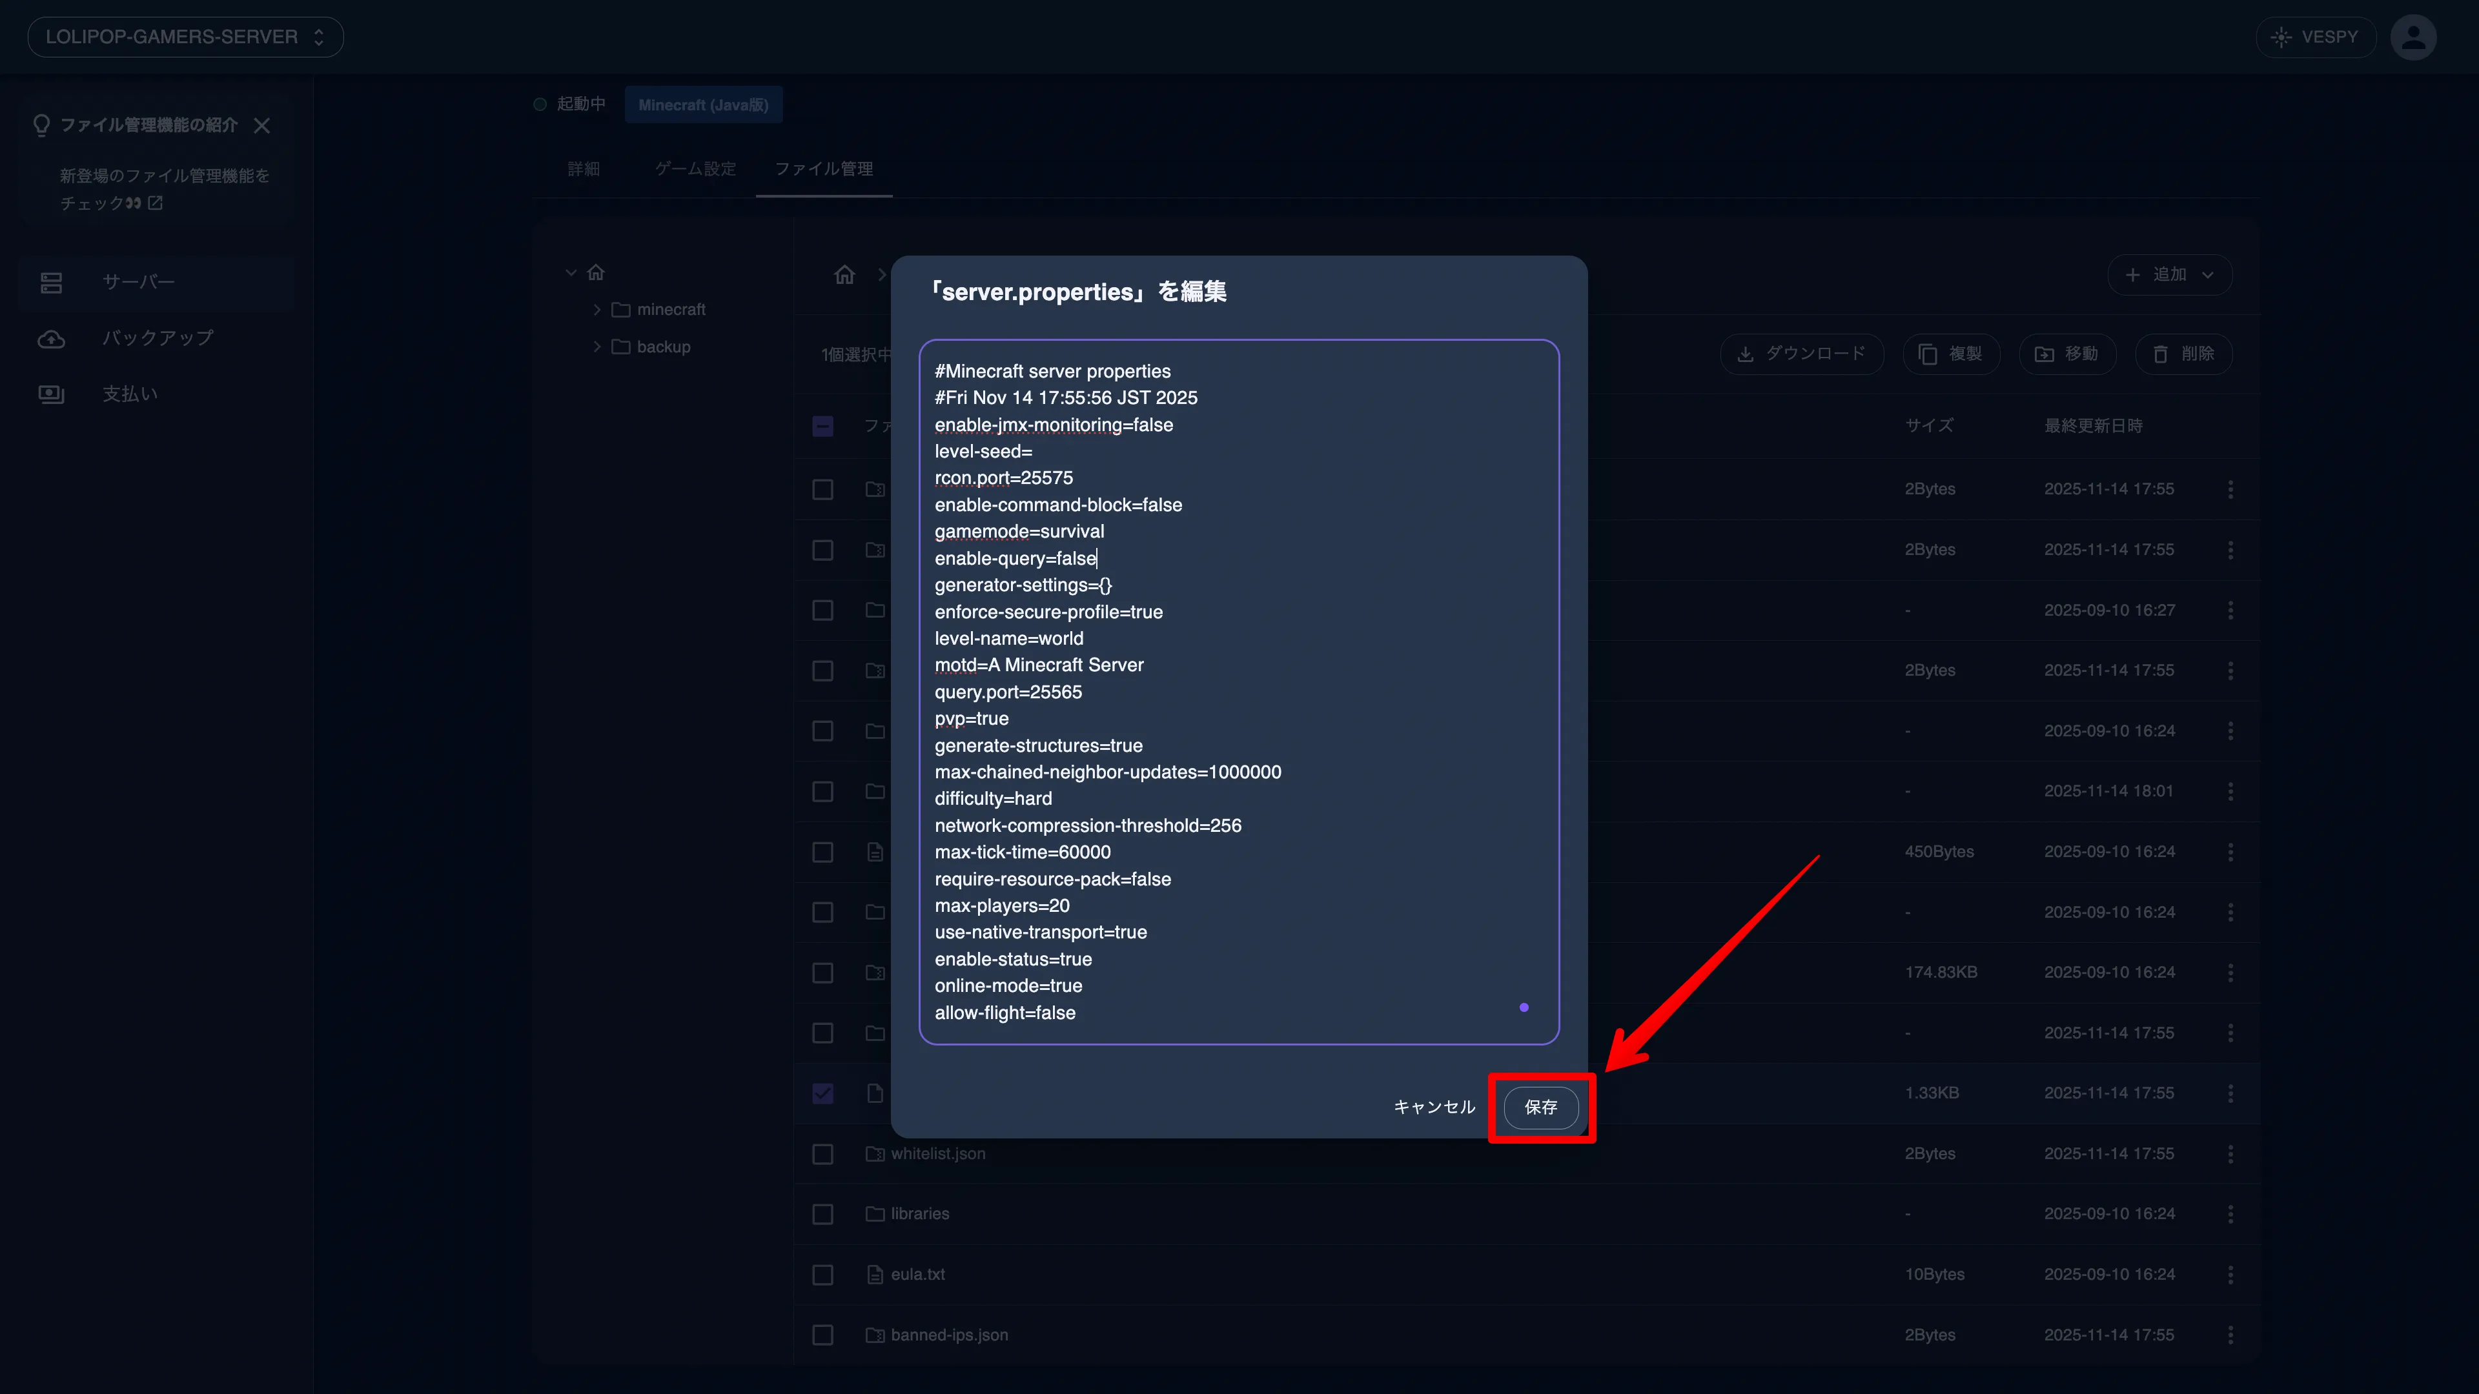Click the ダウンロード download button
Screen dimensions: 2479x1394
tap(1802, 354)
